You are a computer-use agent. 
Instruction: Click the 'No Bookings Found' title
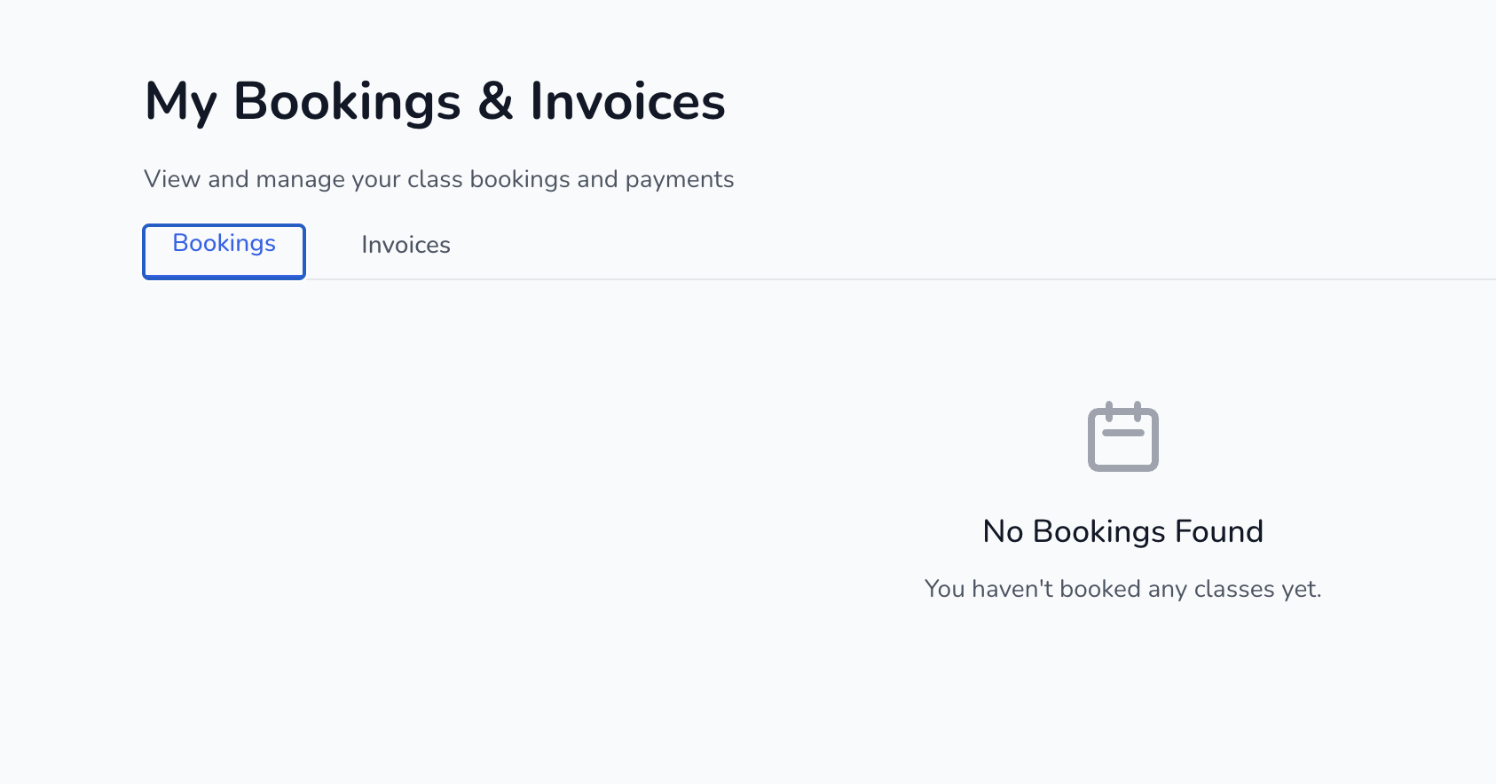[x=1122, y=531]
